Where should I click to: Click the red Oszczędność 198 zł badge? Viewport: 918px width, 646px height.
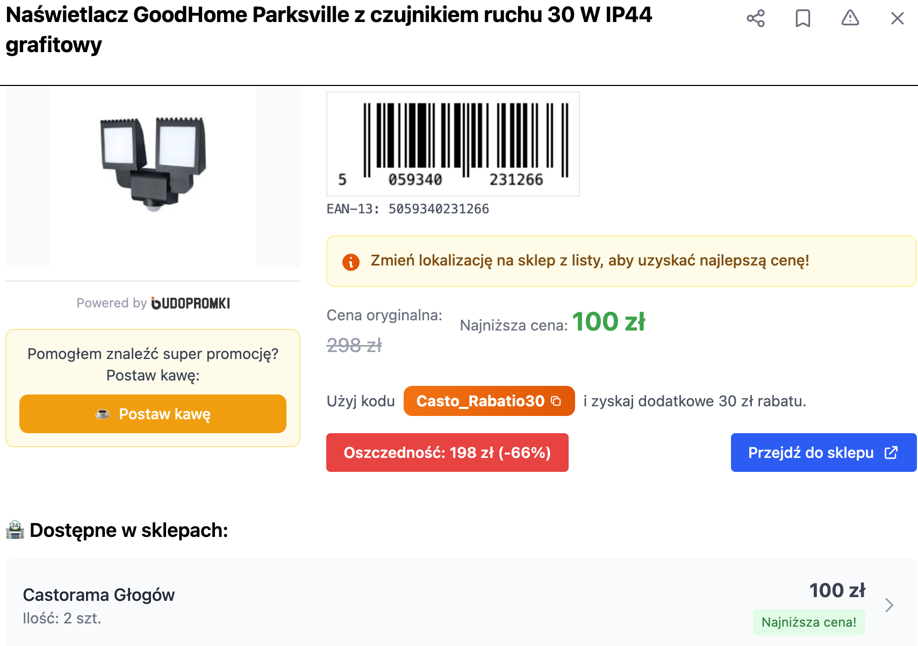pyautogui.click(x=447, y=453)
